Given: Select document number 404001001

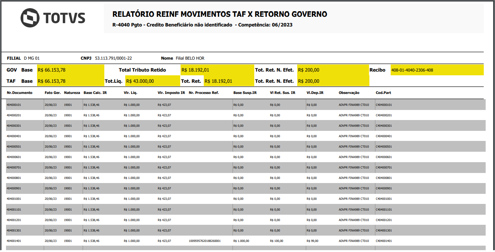Looking at the screenshot, I should click(x=14, y=199).
